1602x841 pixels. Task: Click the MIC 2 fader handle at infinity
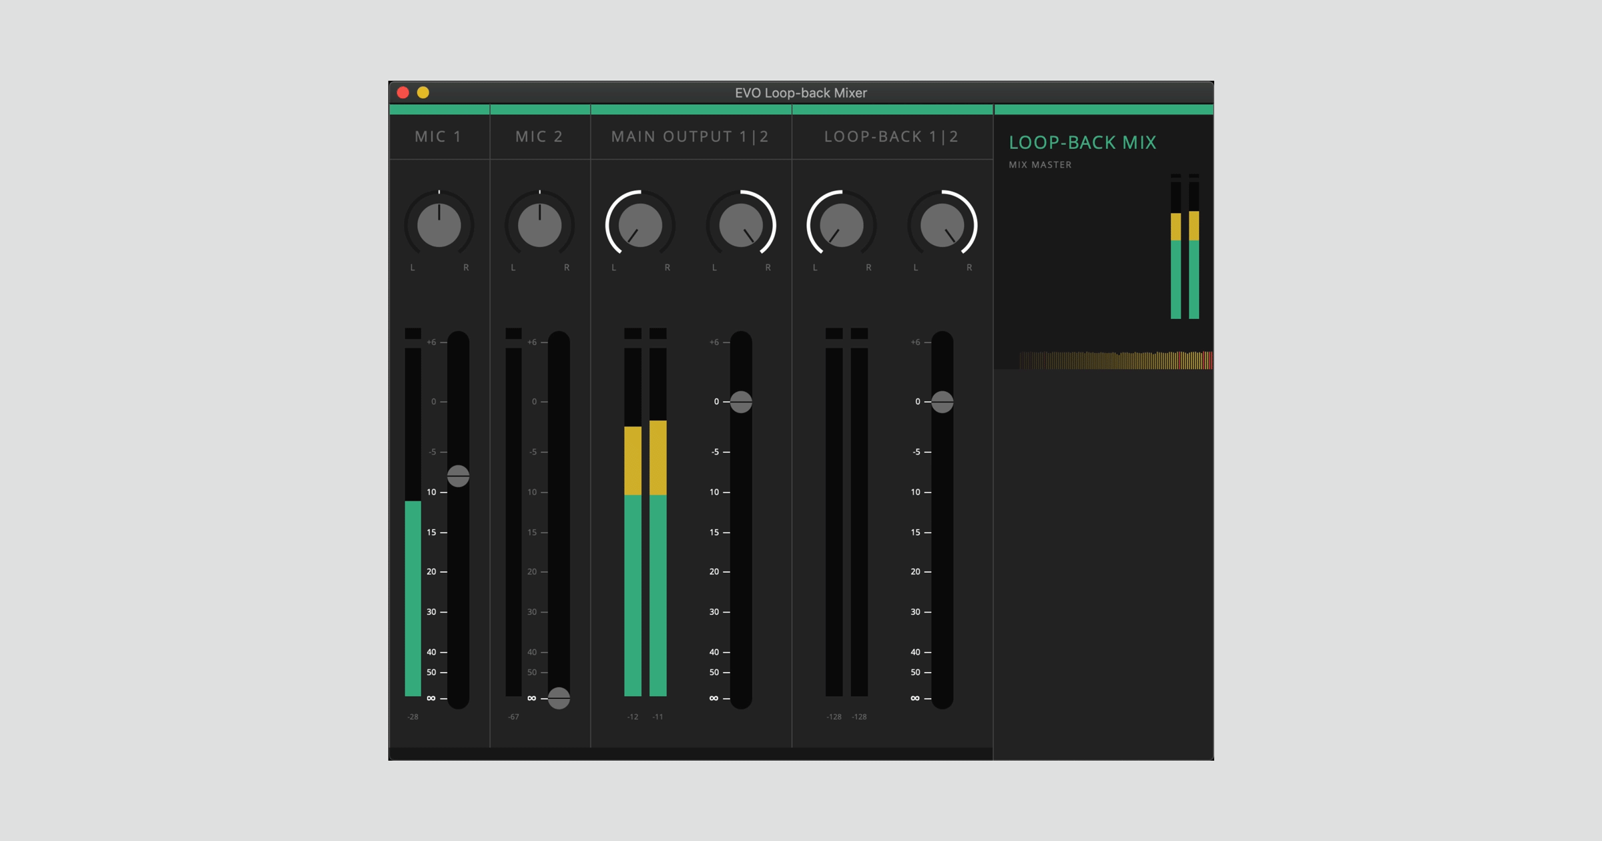point(559,698)
